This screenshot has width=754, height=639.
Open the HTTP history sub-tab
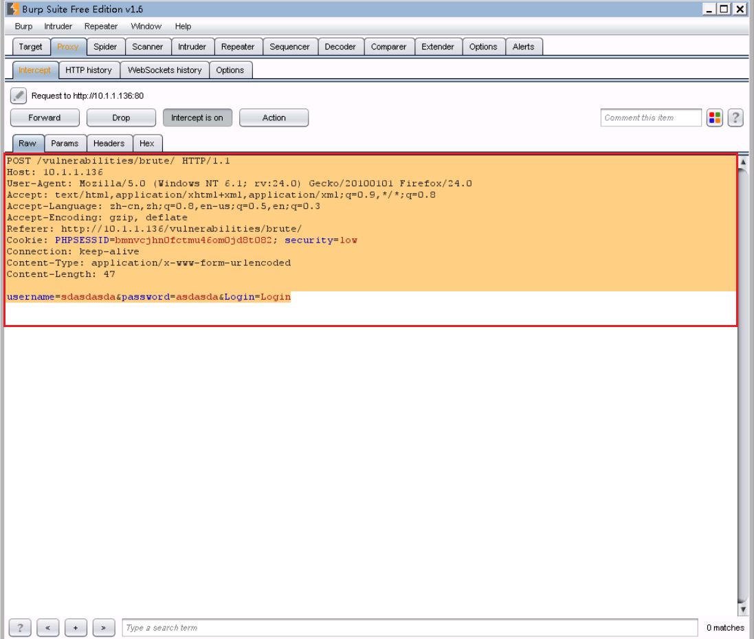click(89, 70)
